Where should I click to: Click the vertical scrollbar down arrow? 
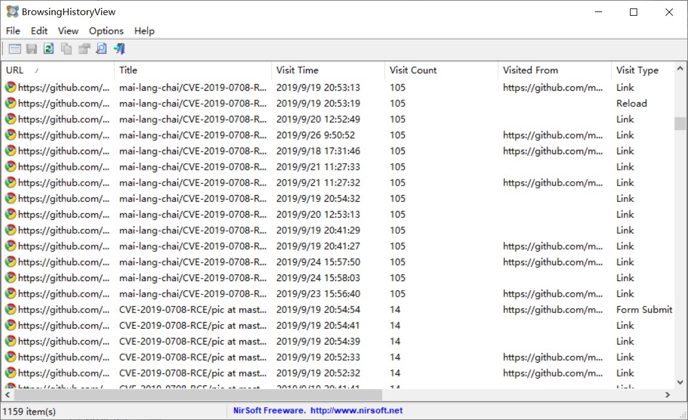tap(680, 382)
